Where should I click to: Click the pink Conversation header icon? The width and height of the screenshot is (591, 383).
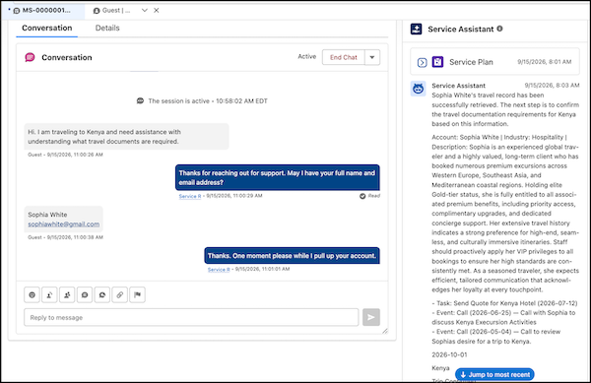(x=30, y=57)
